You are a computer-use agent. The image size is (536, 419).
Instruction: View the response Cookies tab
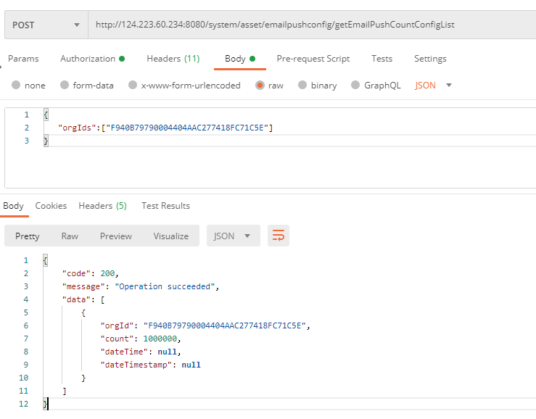(x=51, y=206)
